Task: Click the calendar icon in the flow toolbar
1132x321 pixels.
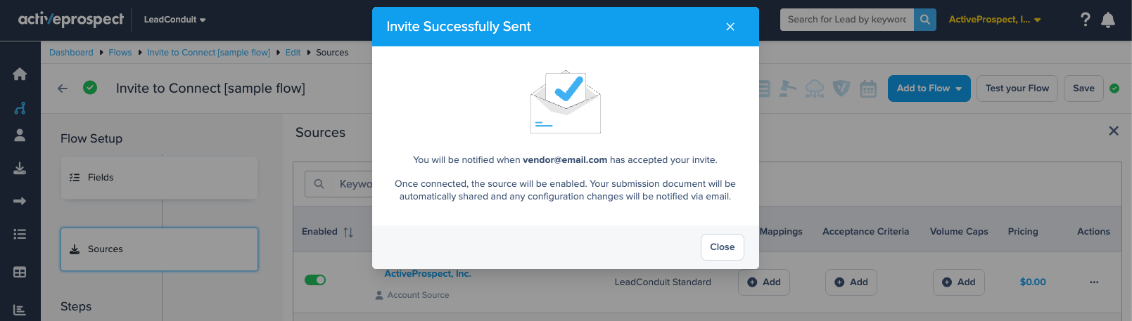Action: pos(868,89)
